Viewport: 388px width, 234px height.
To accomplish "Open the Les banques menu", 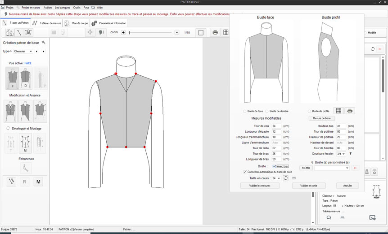I will click(x=62, y=8).
